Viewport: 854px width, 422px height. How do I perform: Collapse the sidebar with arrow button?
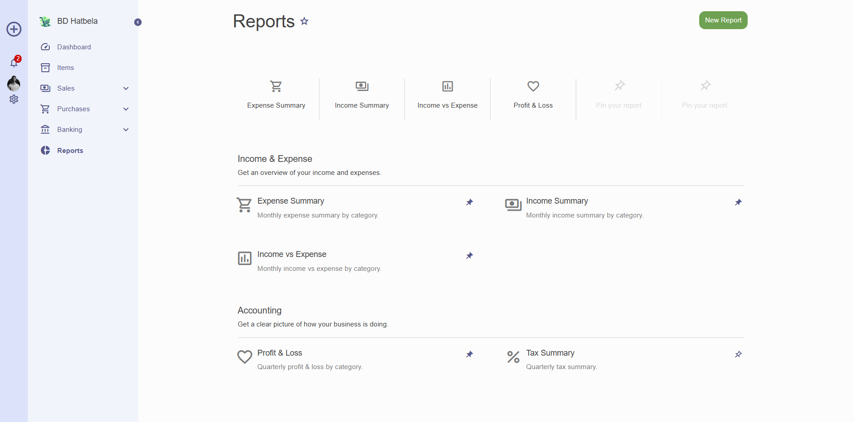coord(138,22)
